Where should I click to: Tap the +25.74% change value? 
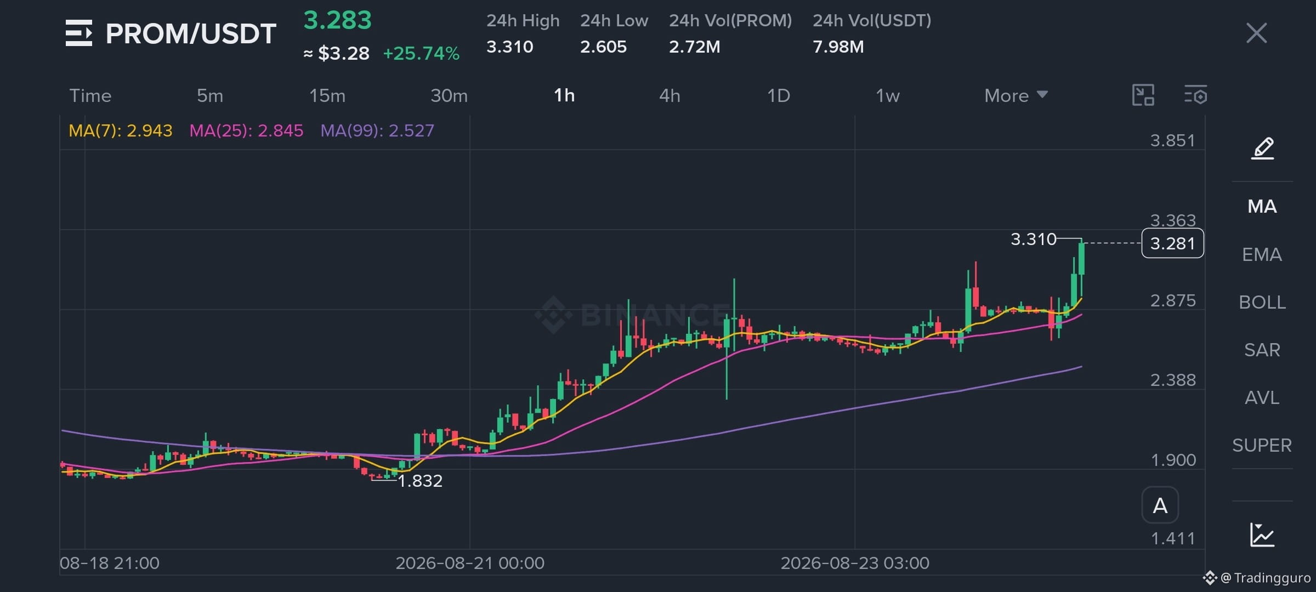pos(421,53)
